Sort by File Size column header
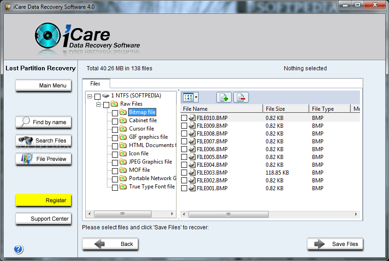 coord(286,108)
